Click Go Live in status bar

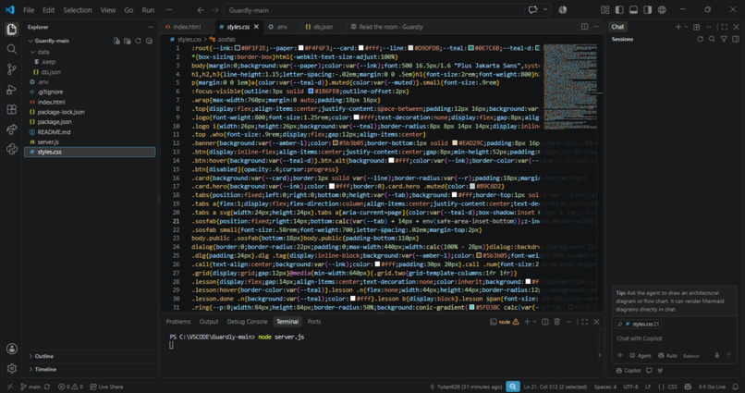712,387
